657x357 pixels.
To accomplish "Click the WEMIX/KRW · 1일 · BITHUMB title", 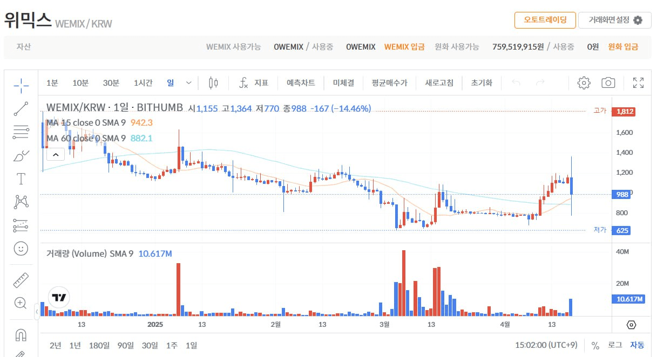I will click(x=114, y=107).
